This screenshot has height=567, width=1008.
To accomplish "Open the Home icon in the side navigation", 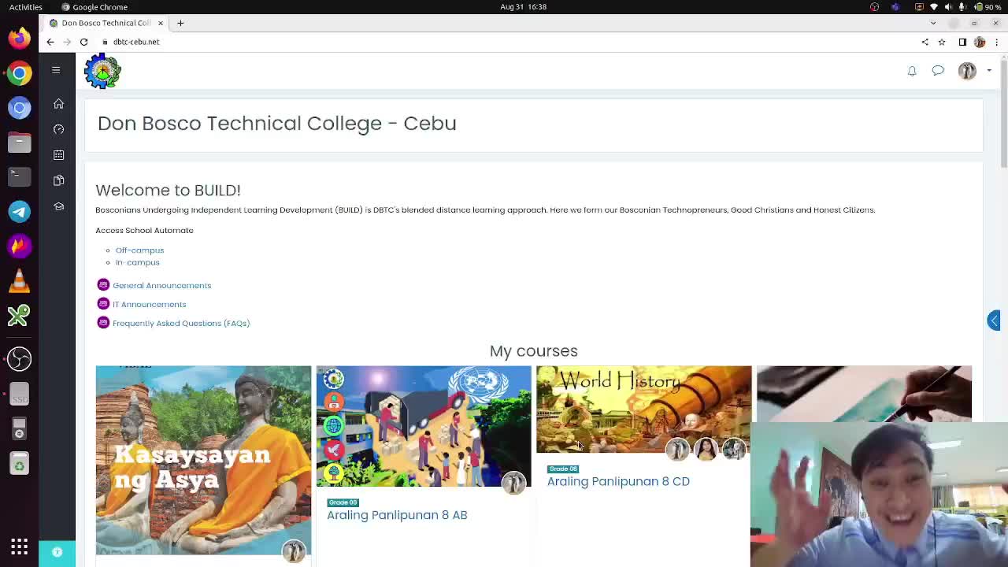I will [x=58, y=104].
